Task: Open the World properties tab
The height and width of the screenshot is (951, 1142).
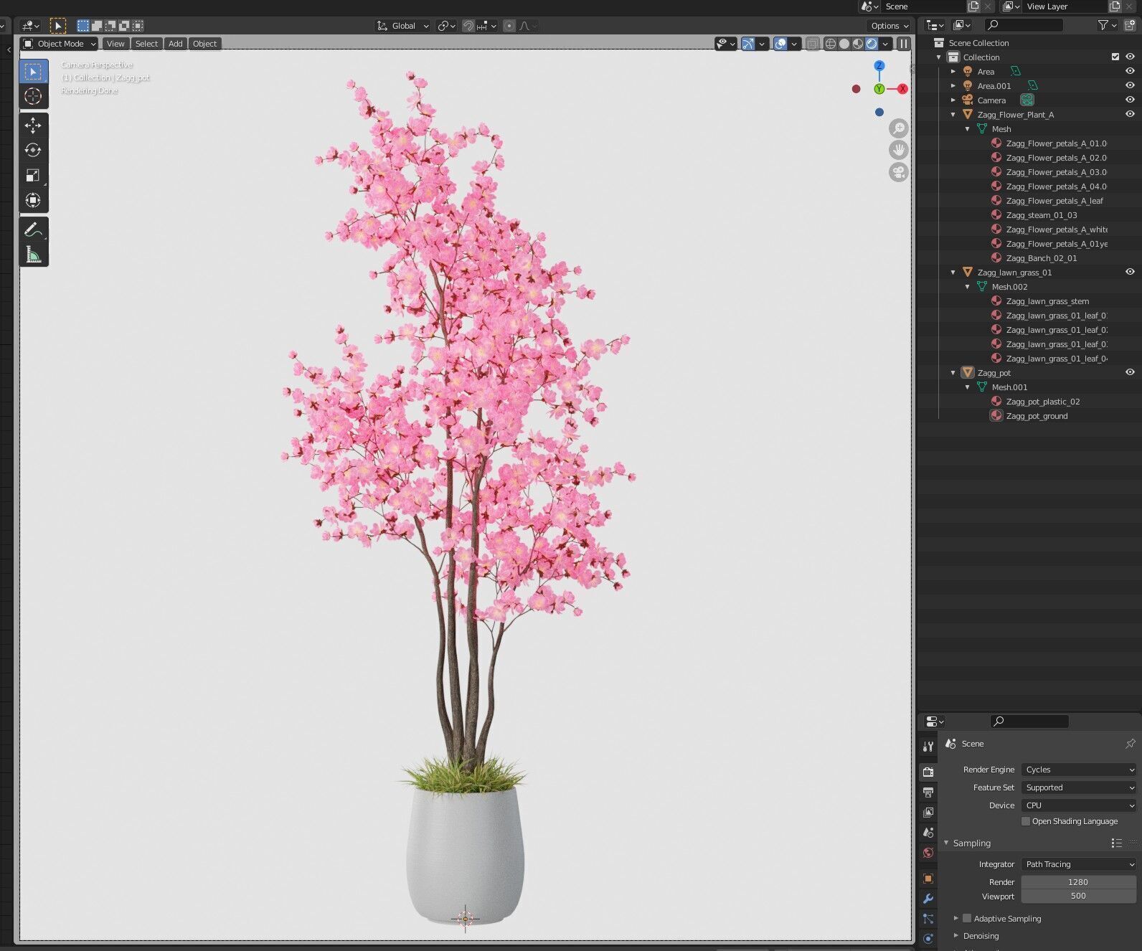Action: point(928,853)
